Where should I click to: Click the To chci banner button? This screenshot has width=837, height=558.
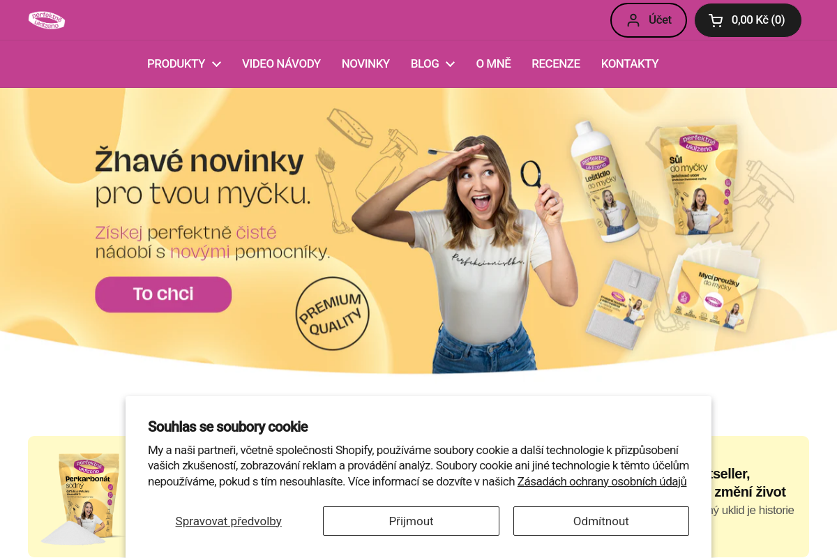[x=163, y=294]
